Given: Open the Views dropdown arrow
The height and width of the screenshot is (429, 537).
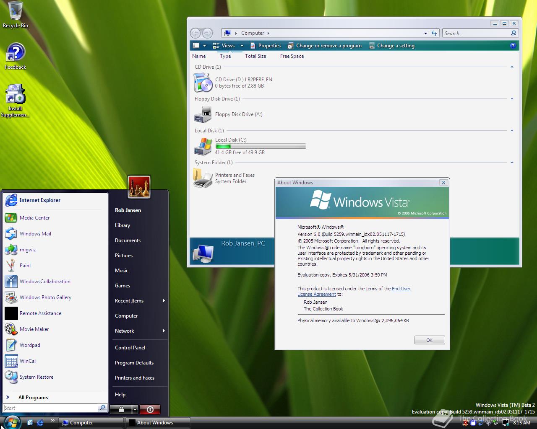Looking at the screenshot, I should [x=242, y=46].
